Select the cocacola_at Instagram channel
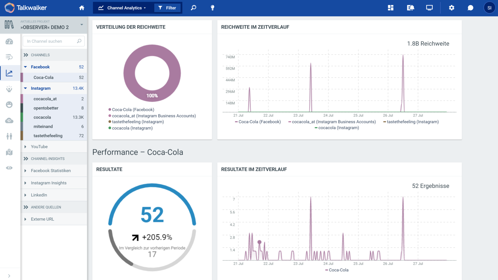This screenshot has width=498, height=280. click(x=54, y=99)
